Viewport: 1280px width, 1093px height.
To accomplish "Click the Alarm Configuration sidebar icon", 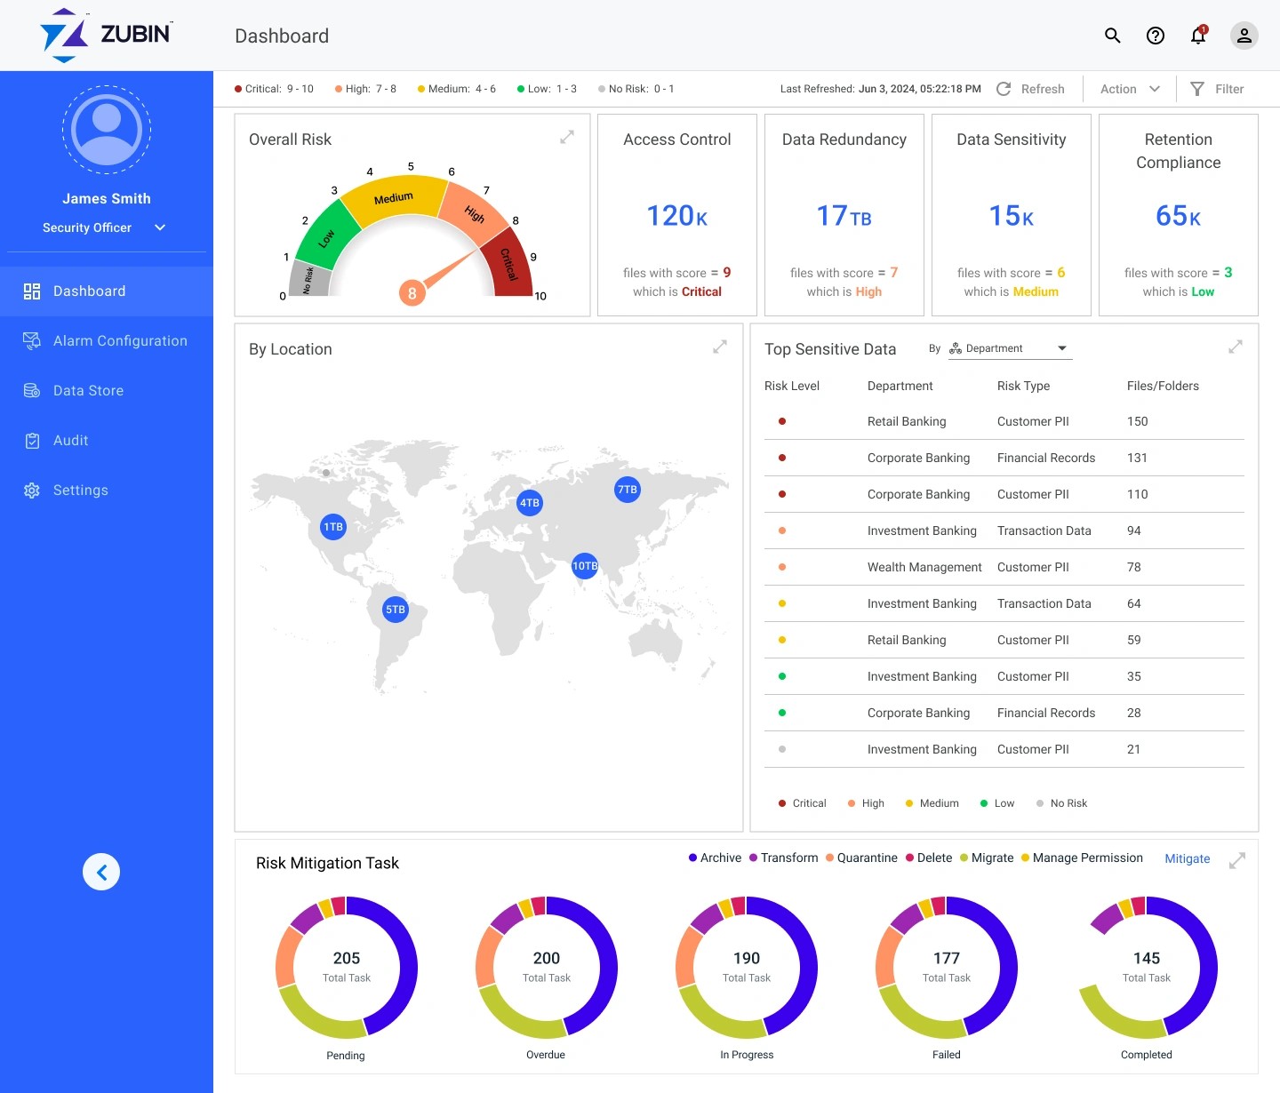I will tap(32, 341).
